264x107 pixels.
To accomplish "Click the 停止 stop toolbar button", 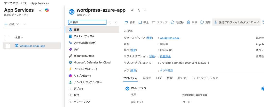I will [144, 22].
